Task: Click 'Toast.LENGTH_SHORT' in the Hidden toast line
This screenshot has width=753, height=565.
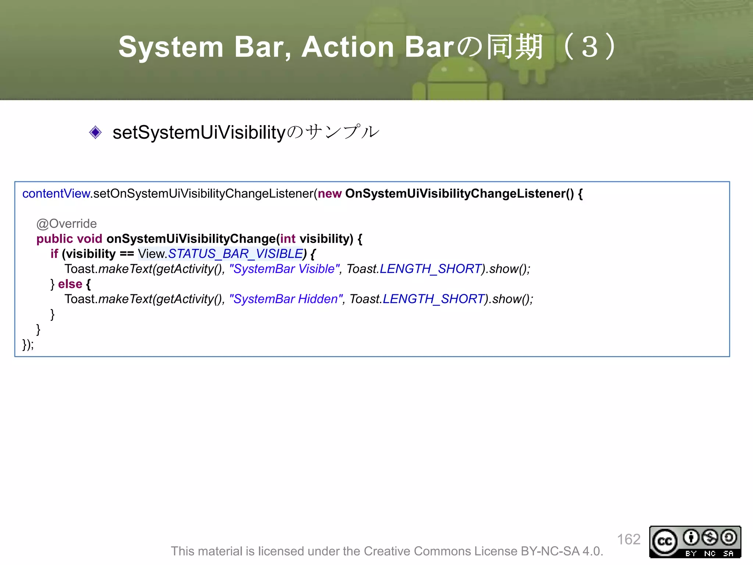Action: click(417, 299)
